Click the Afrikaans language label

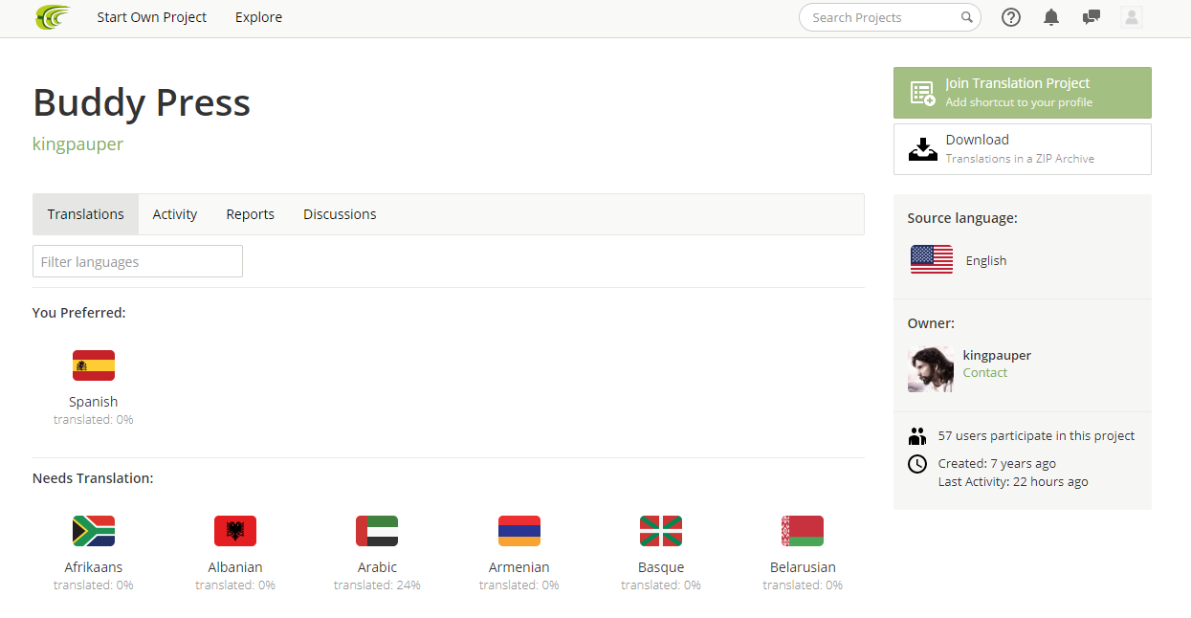[x=94, y=567]
